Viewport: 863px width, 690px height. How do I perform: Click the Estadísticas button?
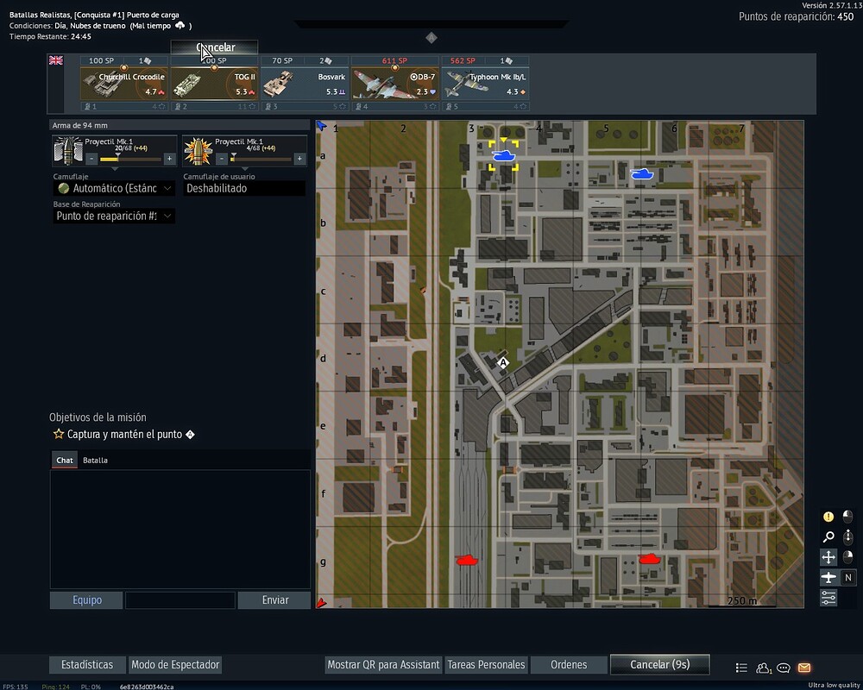point(87,665)
